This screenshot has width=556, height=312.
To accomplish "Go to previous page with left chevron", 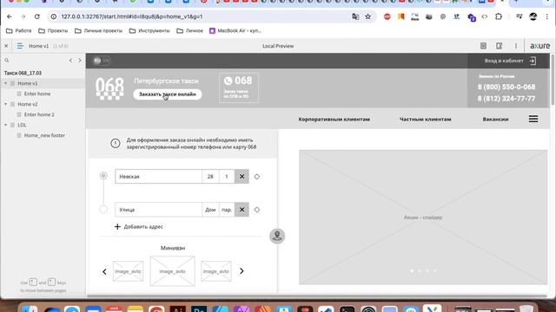I will [70, 60].
